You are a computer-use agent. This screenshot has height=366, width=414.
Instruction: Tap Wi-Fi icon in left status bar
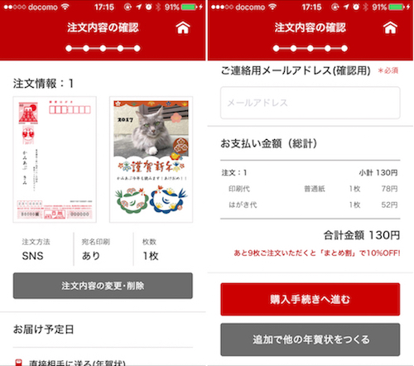tap(65, 7)
